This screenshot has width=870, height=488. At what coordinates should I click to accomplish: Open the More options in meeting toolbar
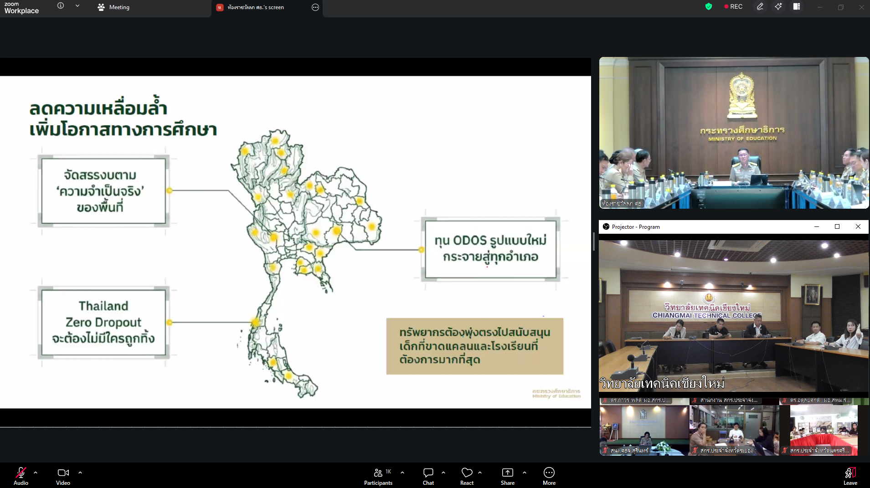point(549,476)
